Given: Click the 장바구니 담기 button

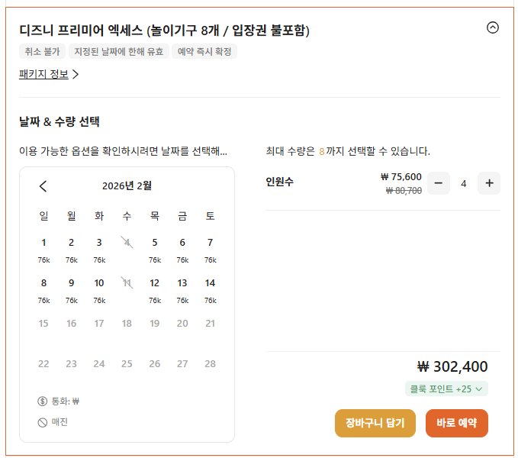Looking at the screenshot, I should click(375, 423).
